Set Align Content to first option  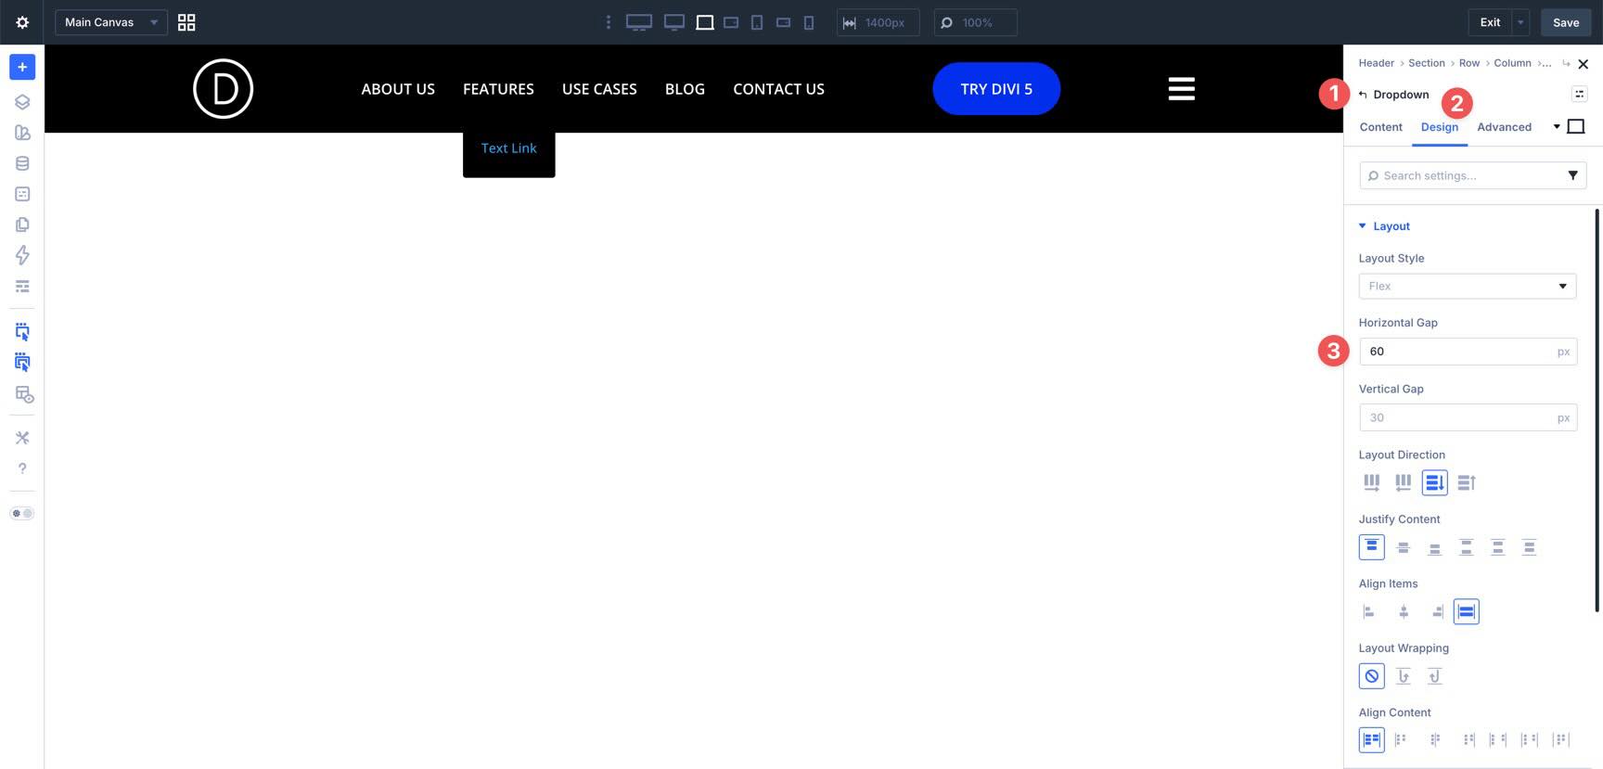tap(1371, 739)
